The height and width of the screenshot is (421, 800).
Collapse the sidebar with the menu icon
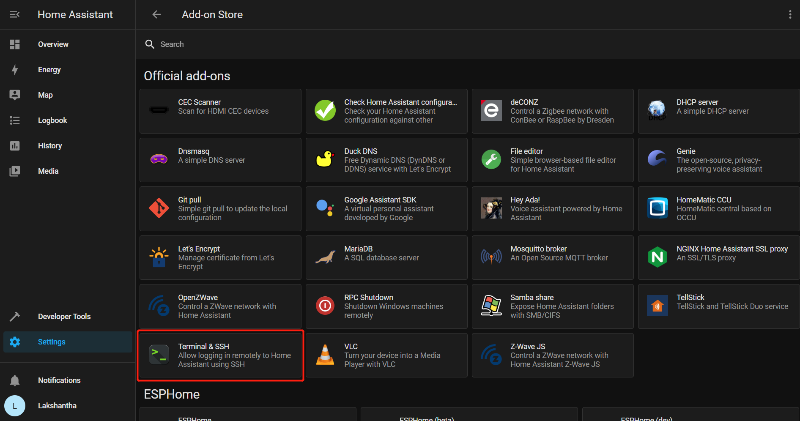pos(15,15)
